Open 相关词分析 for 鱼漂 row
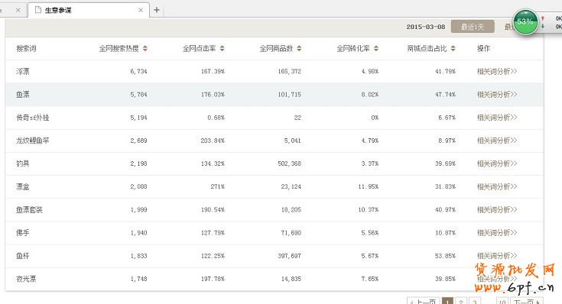The width and height of the screenshot is (562, 304). 497,95
